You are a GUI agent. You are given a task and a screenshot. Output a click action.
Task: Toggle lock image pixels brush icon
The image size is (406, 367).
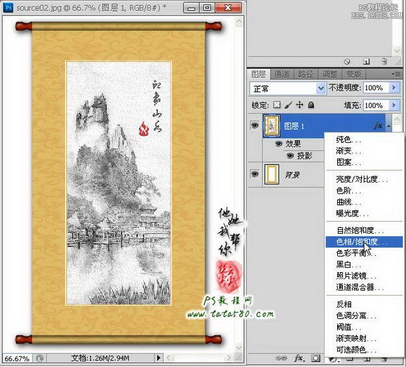pos(288,105)
